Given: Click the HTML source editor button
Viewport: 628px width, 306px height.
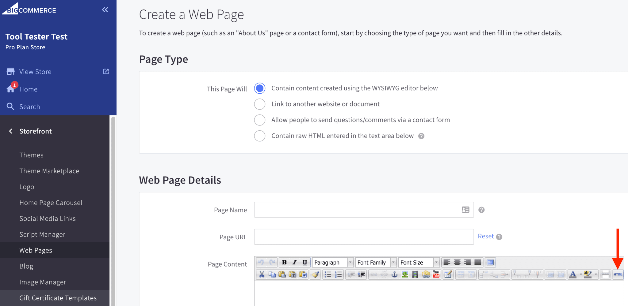Looking at the screenshot, I should point(618,274).
